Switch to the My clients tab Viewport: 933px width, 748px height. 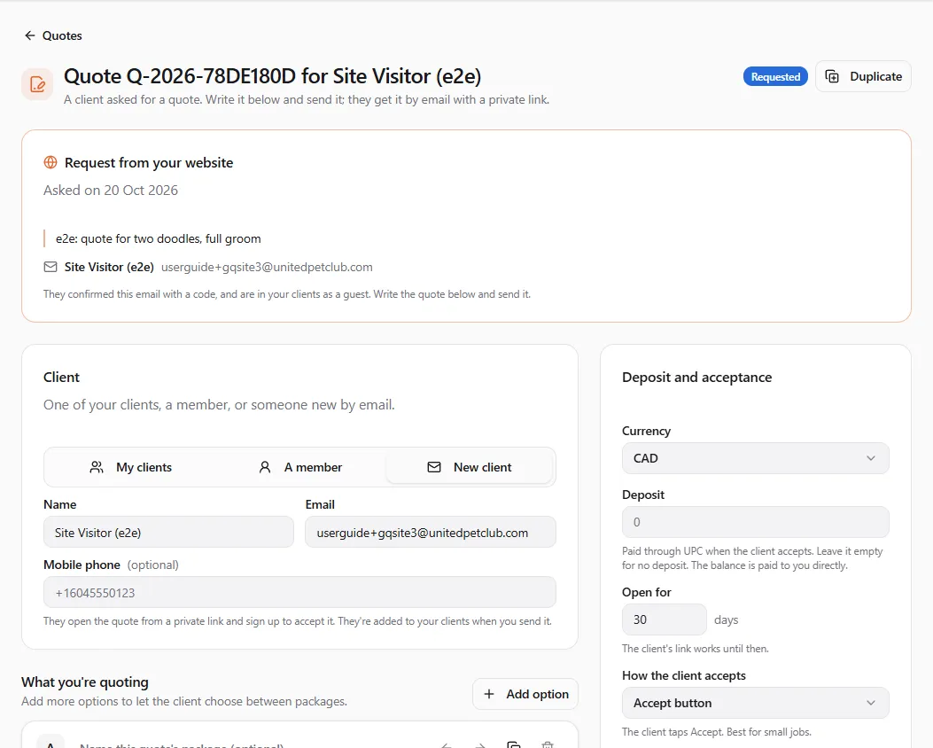click(130, 467)
